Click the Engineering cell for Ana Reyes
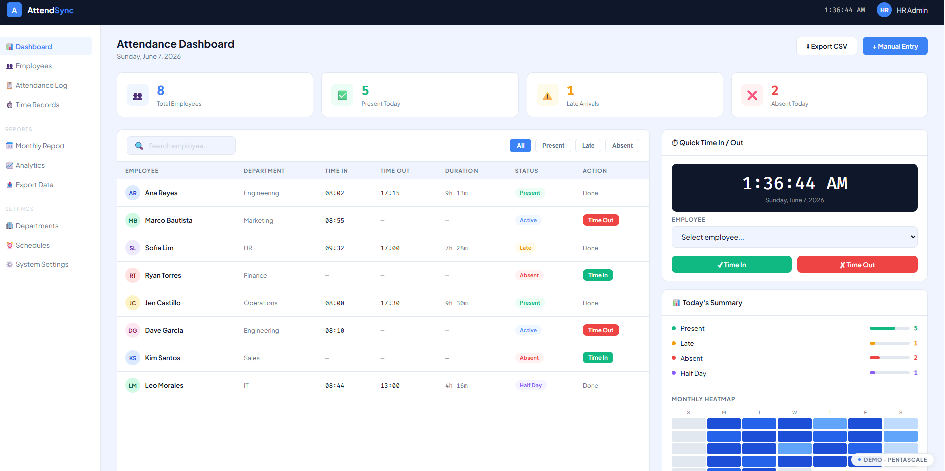Image resolution: width=945 pixels, height=471 pixels. 261,193
